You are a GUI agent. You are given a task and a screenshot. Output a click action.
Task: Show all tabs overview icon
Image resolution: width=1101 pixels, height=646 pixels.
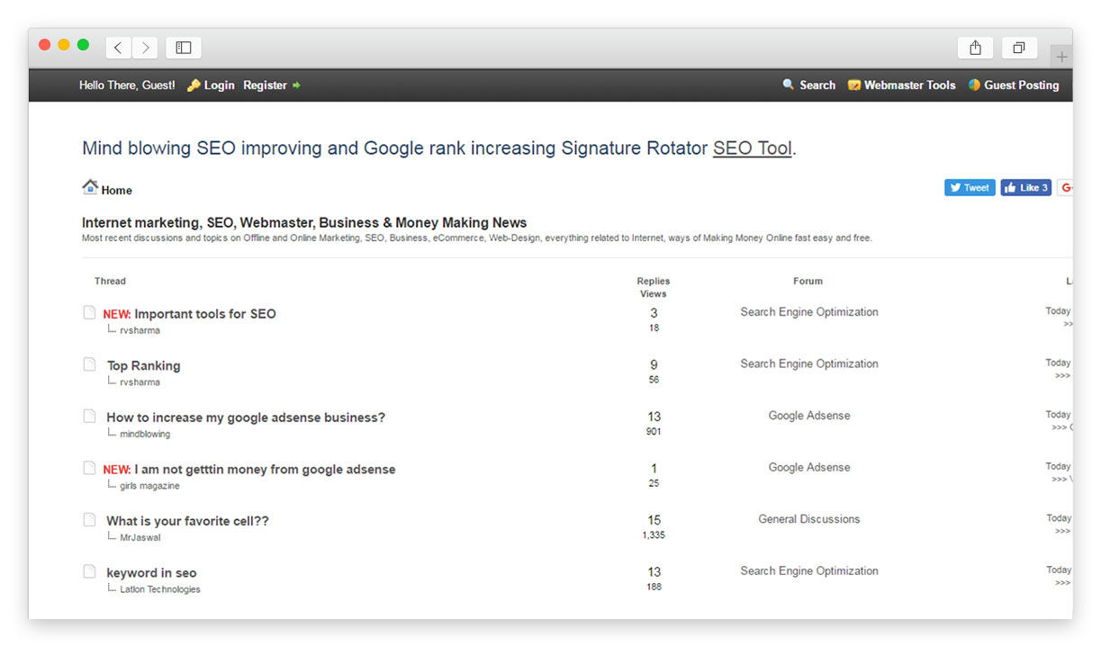click(1019, 48)
